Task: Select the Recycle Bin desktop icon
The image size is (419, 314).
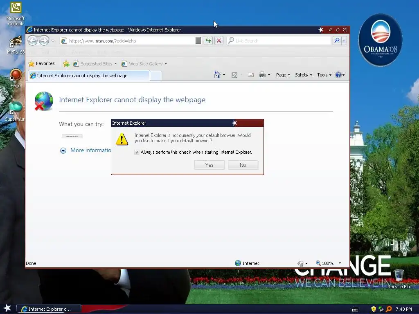Action: coord(399,279)
